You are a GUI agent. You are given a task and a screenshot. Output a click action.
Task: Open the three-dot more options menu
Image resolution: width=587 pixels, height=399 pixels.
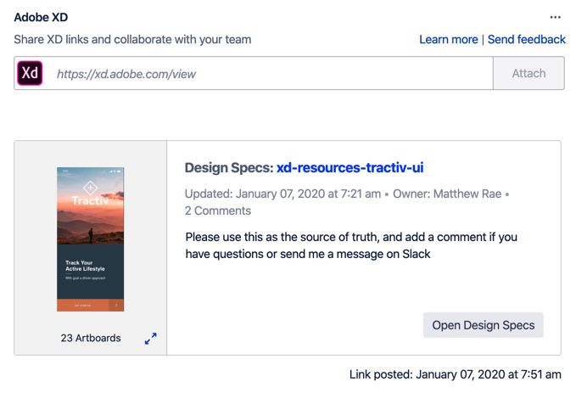555,17
